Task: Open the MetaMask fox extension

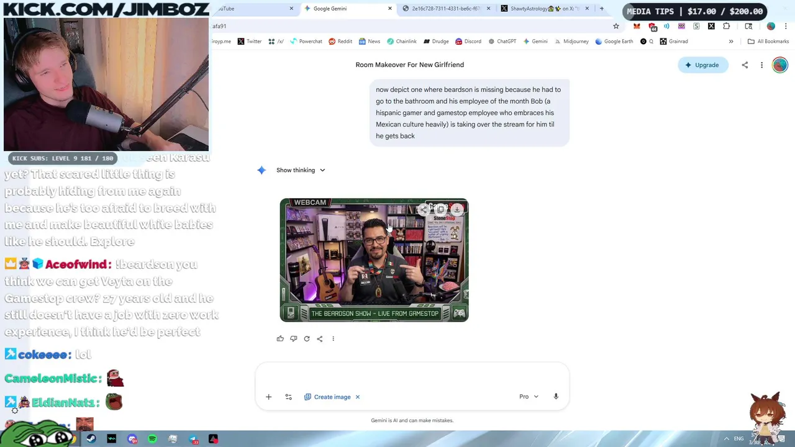Action: coord(637,26)
